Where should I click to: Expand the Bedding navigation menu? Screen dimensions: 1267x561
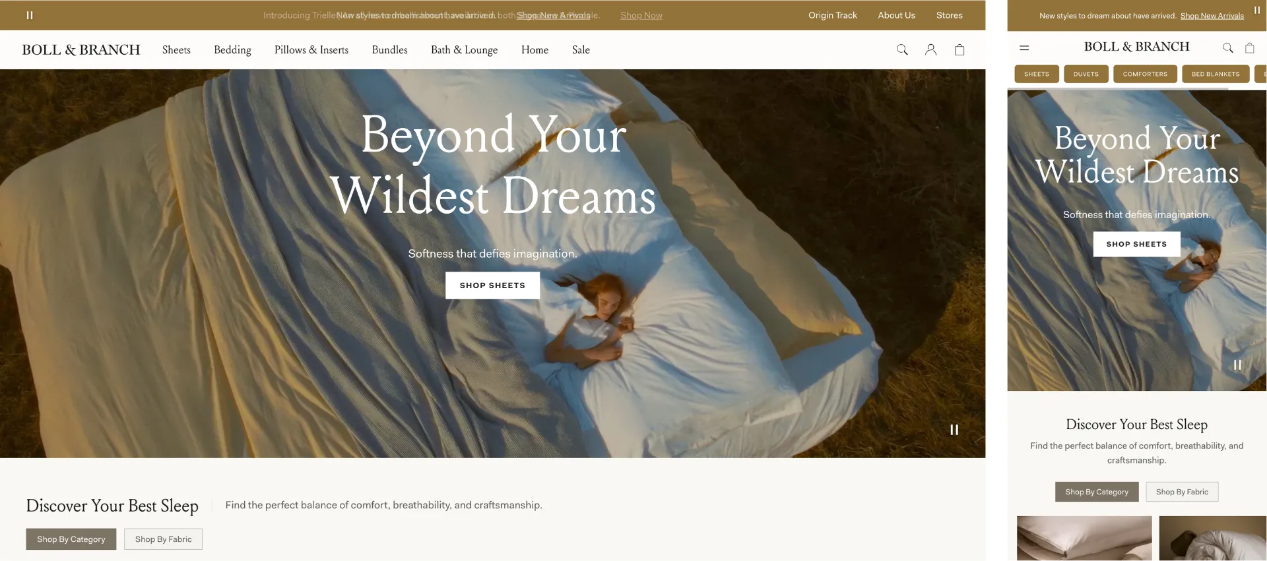coord(232,50)
